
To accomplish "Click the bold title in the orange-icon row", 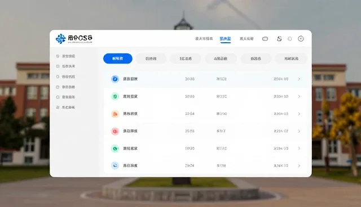I will coord(130,114).
